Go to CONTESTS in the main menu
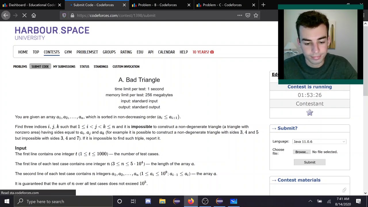 52,52
